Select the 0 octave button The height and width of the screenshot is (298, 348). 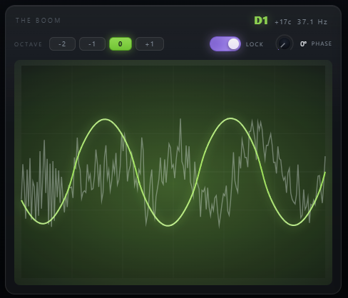121,44
